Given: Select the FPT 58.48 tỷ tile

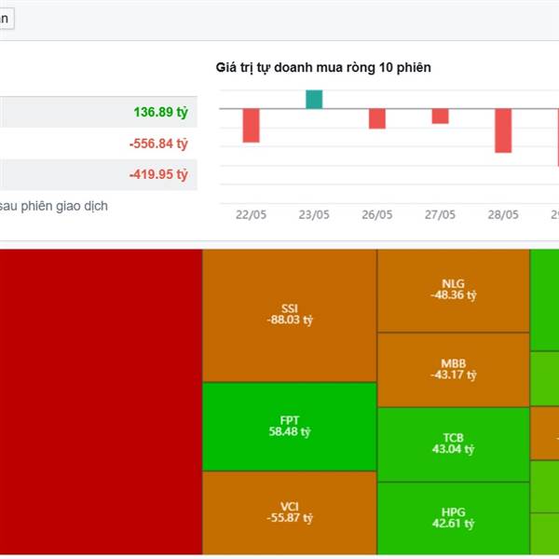Looking at the screenshot, I should 290,427.
